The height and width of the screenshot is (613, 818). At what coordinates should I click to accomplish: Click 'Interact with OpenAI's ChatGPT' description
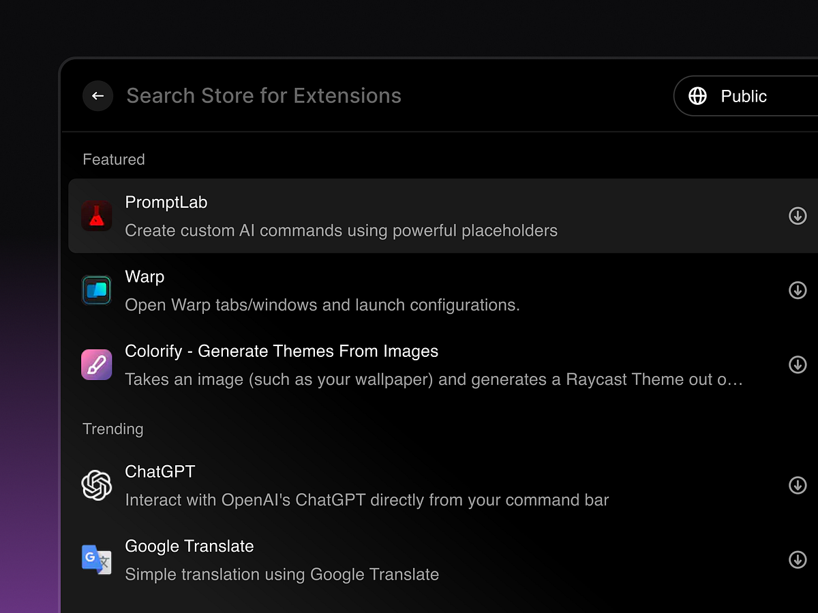point(367,500)
